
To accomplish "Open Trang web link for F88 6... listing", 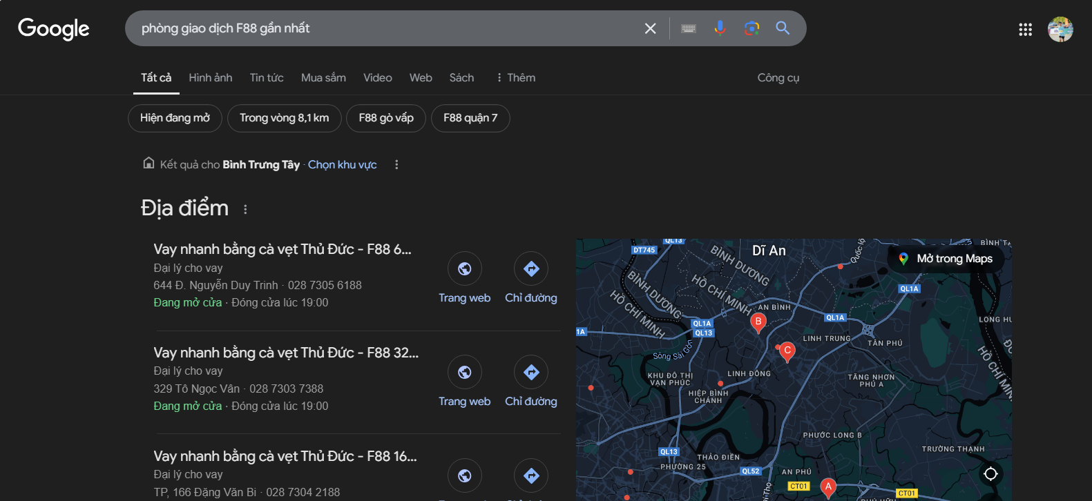I will (x=465, y=298).
